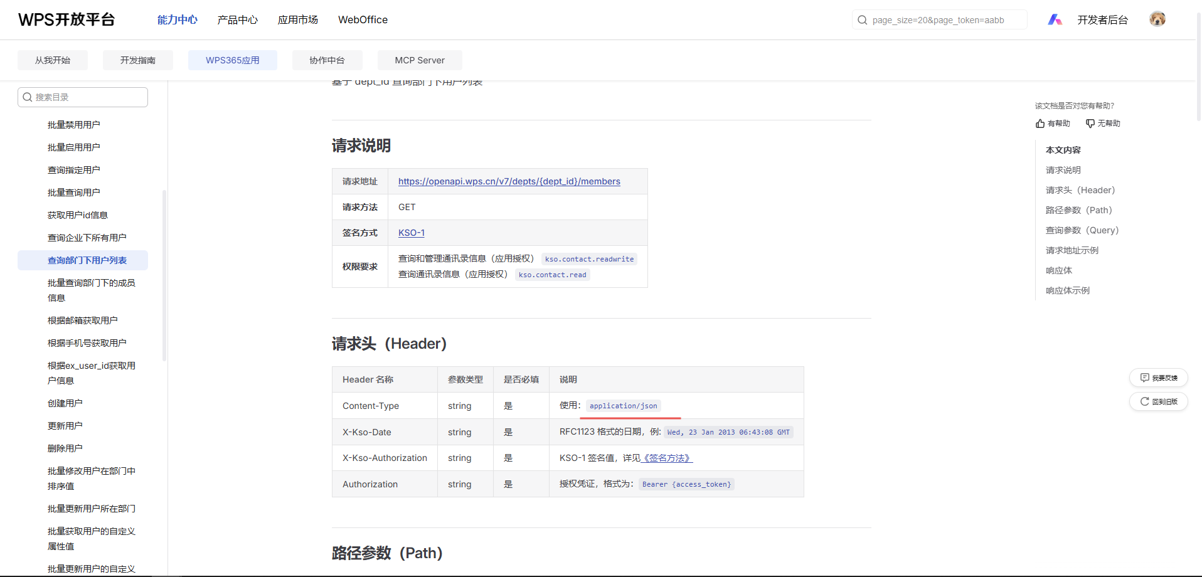1202x577 pixels.
Task: Switch to the 协作中台 tab
Action: coord(327,60)
